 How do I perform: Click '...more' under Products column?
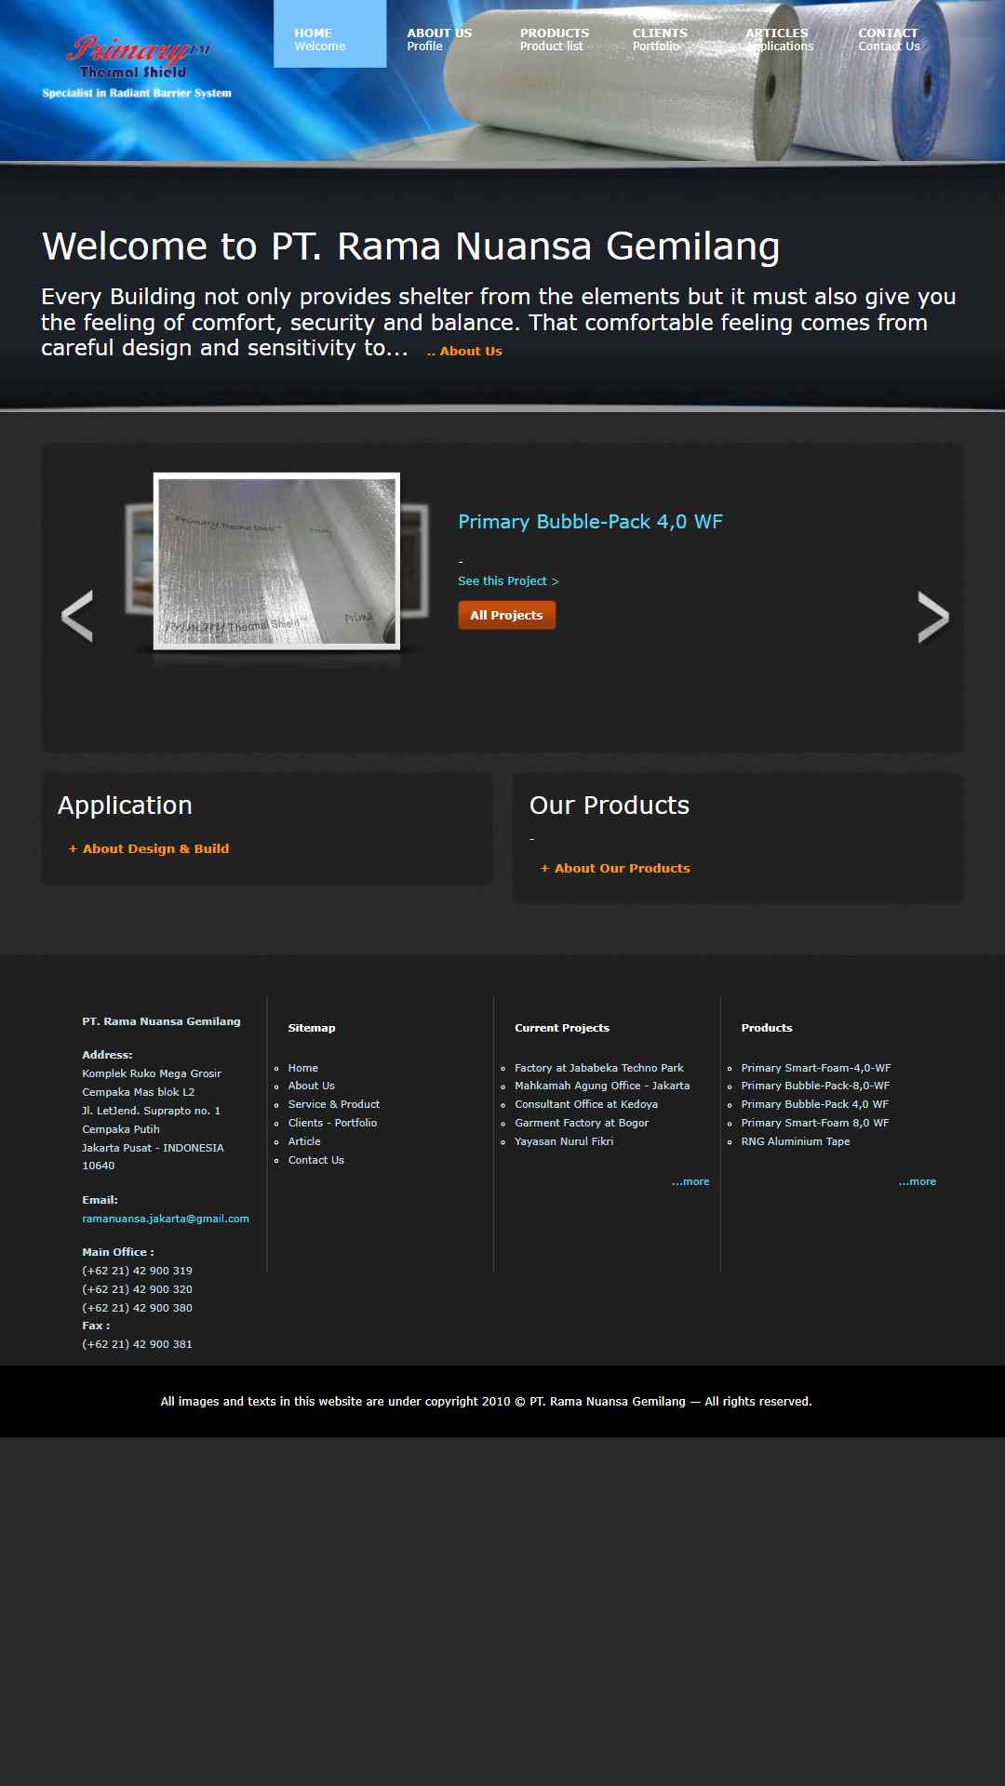[918, 1181]
